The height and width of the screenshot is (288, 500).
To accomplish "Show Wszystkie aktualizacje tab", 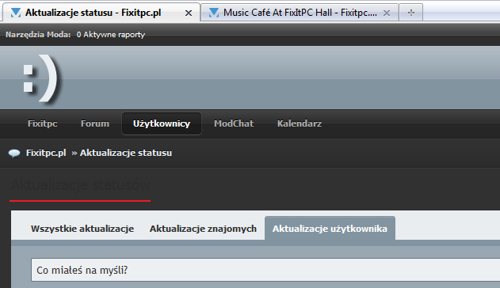I will 82,229.
